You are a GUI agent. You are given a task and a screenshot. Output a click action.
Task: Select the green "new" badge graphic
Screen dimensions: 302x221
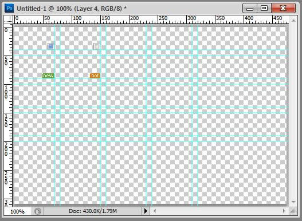click(x=48, y=76)
